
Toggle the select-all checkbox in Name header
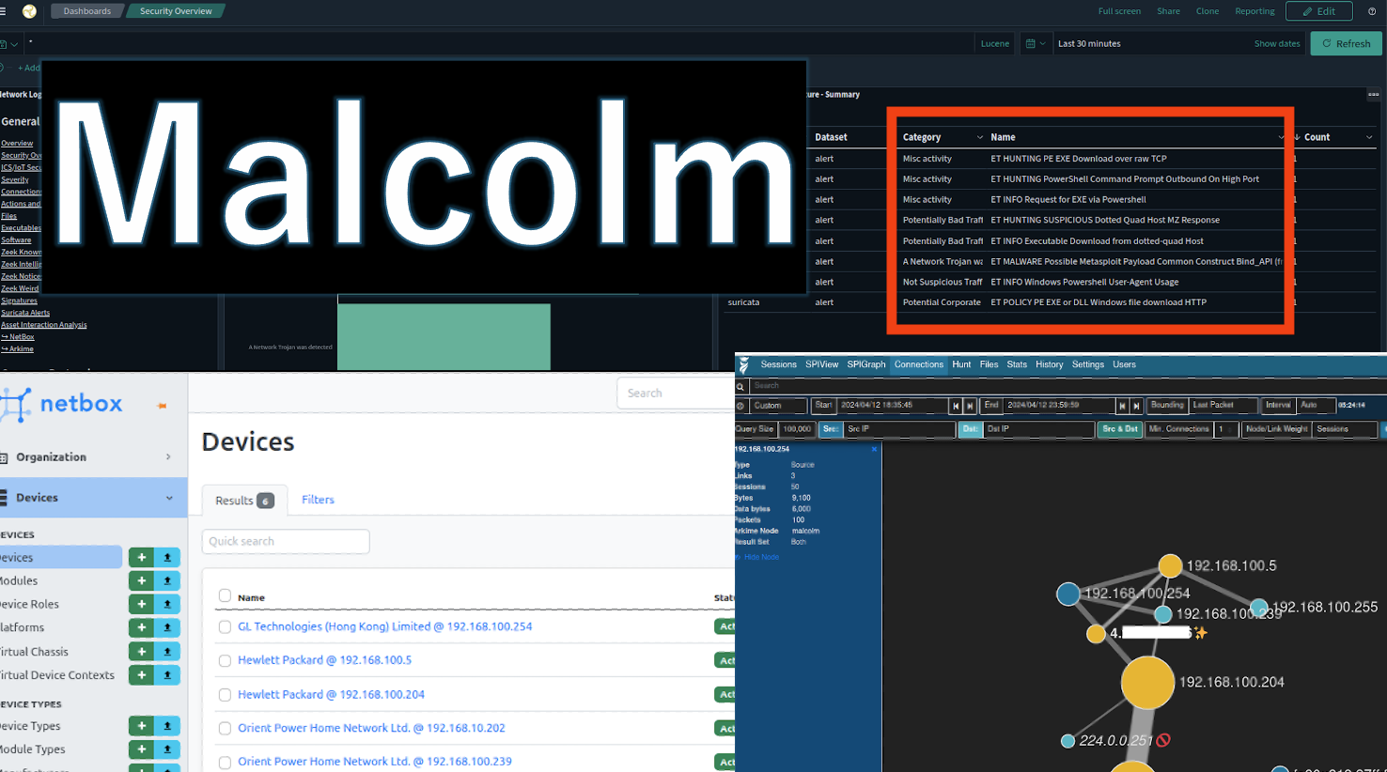225,595
